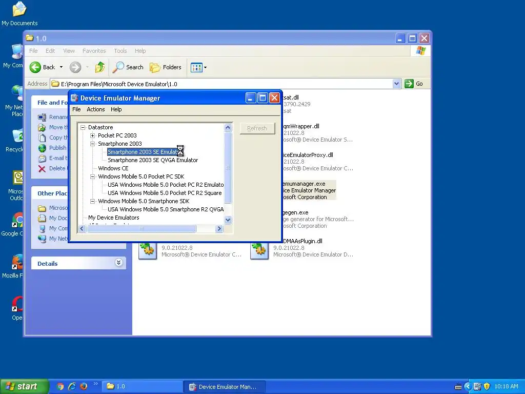Collapse the Datastore tree node
The height and width of the screenshot is (394, 525).
[x=83, y=127]
